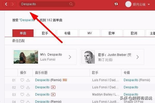Expand the MV Despacito card chevron
This screenshot has width=155, height=103.
pos(70,57)
